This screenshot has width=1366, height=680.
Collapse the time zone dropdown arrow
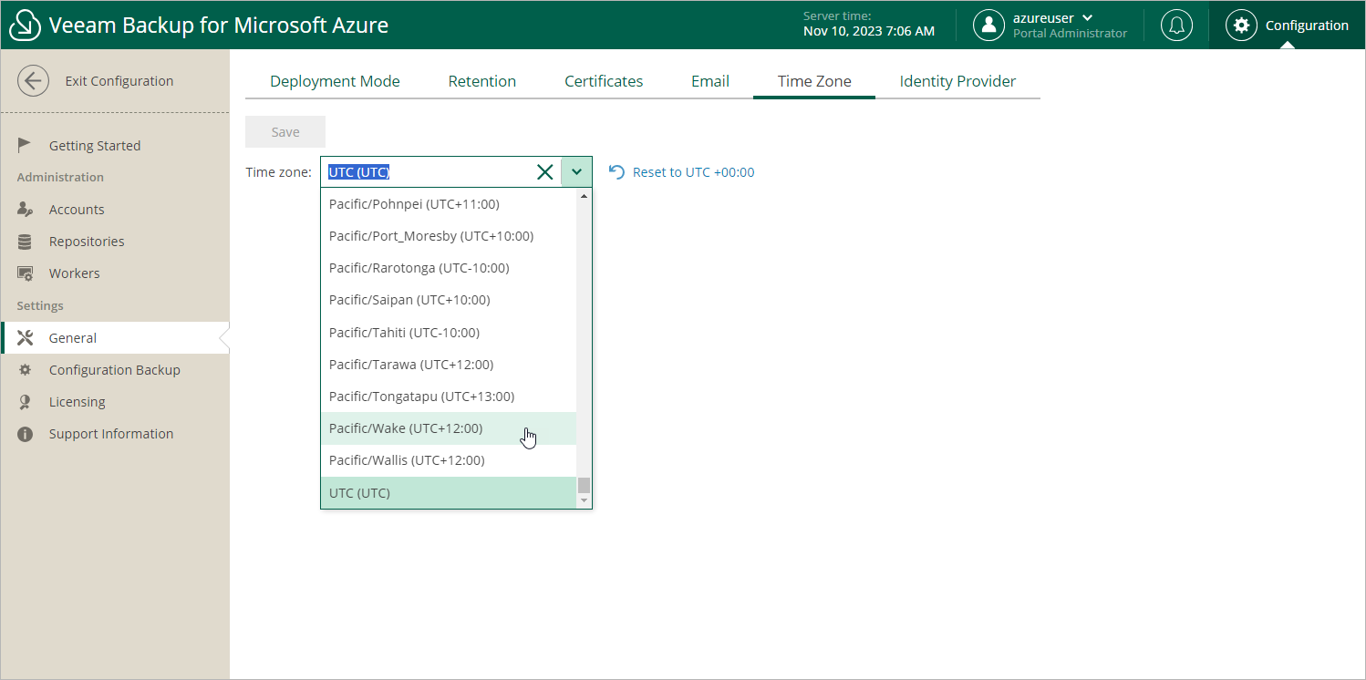pyautogui.click(x=576, y=172)
